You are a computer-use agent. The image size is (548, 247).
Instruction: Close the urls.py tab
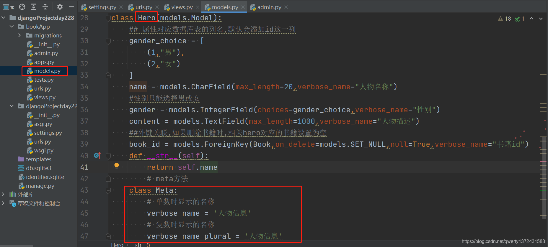point(157,7)
